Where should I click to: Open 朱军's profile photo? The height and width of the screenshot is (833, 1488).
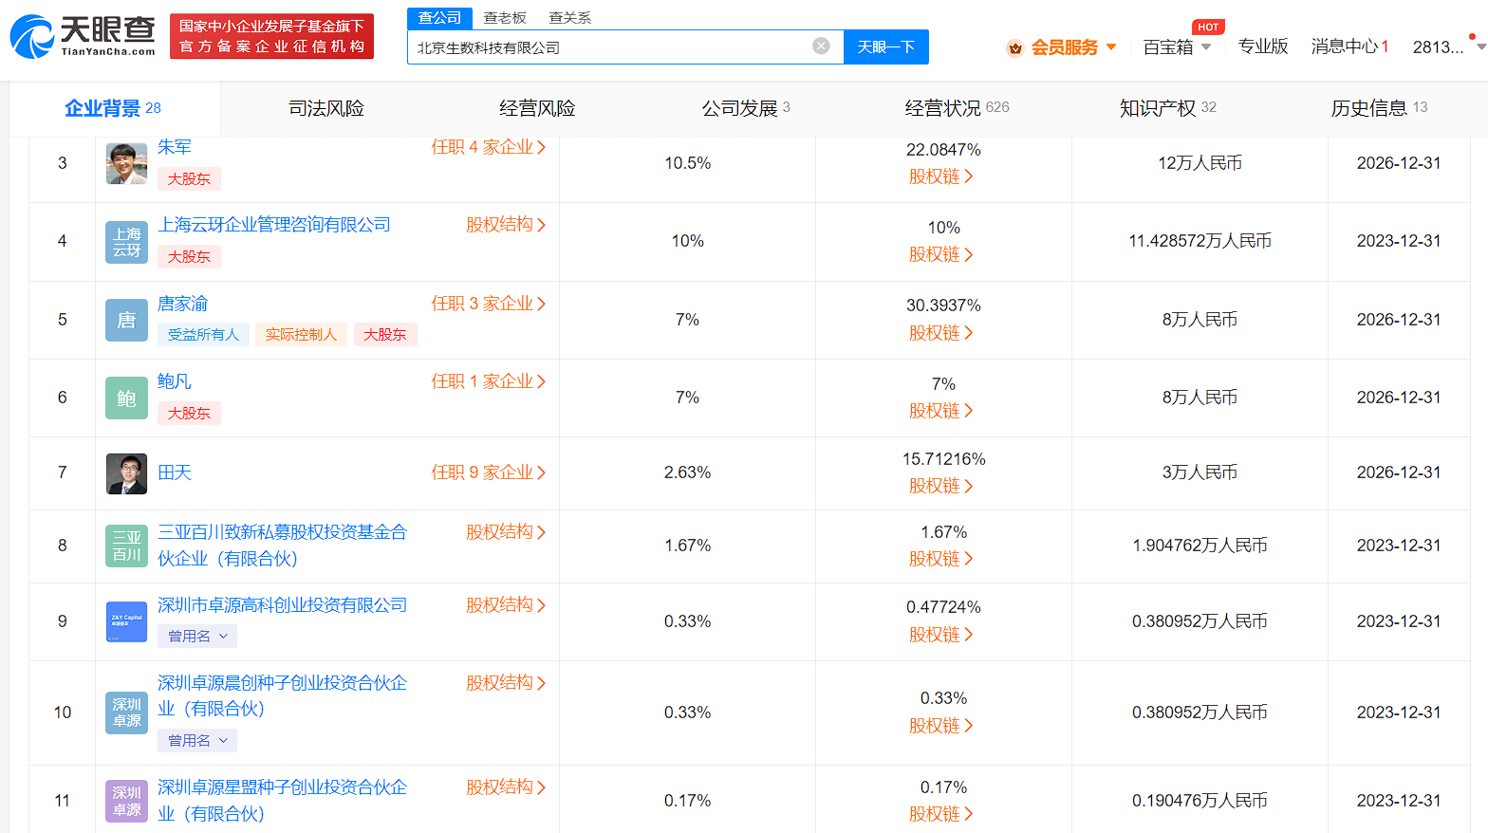[126, 163]
